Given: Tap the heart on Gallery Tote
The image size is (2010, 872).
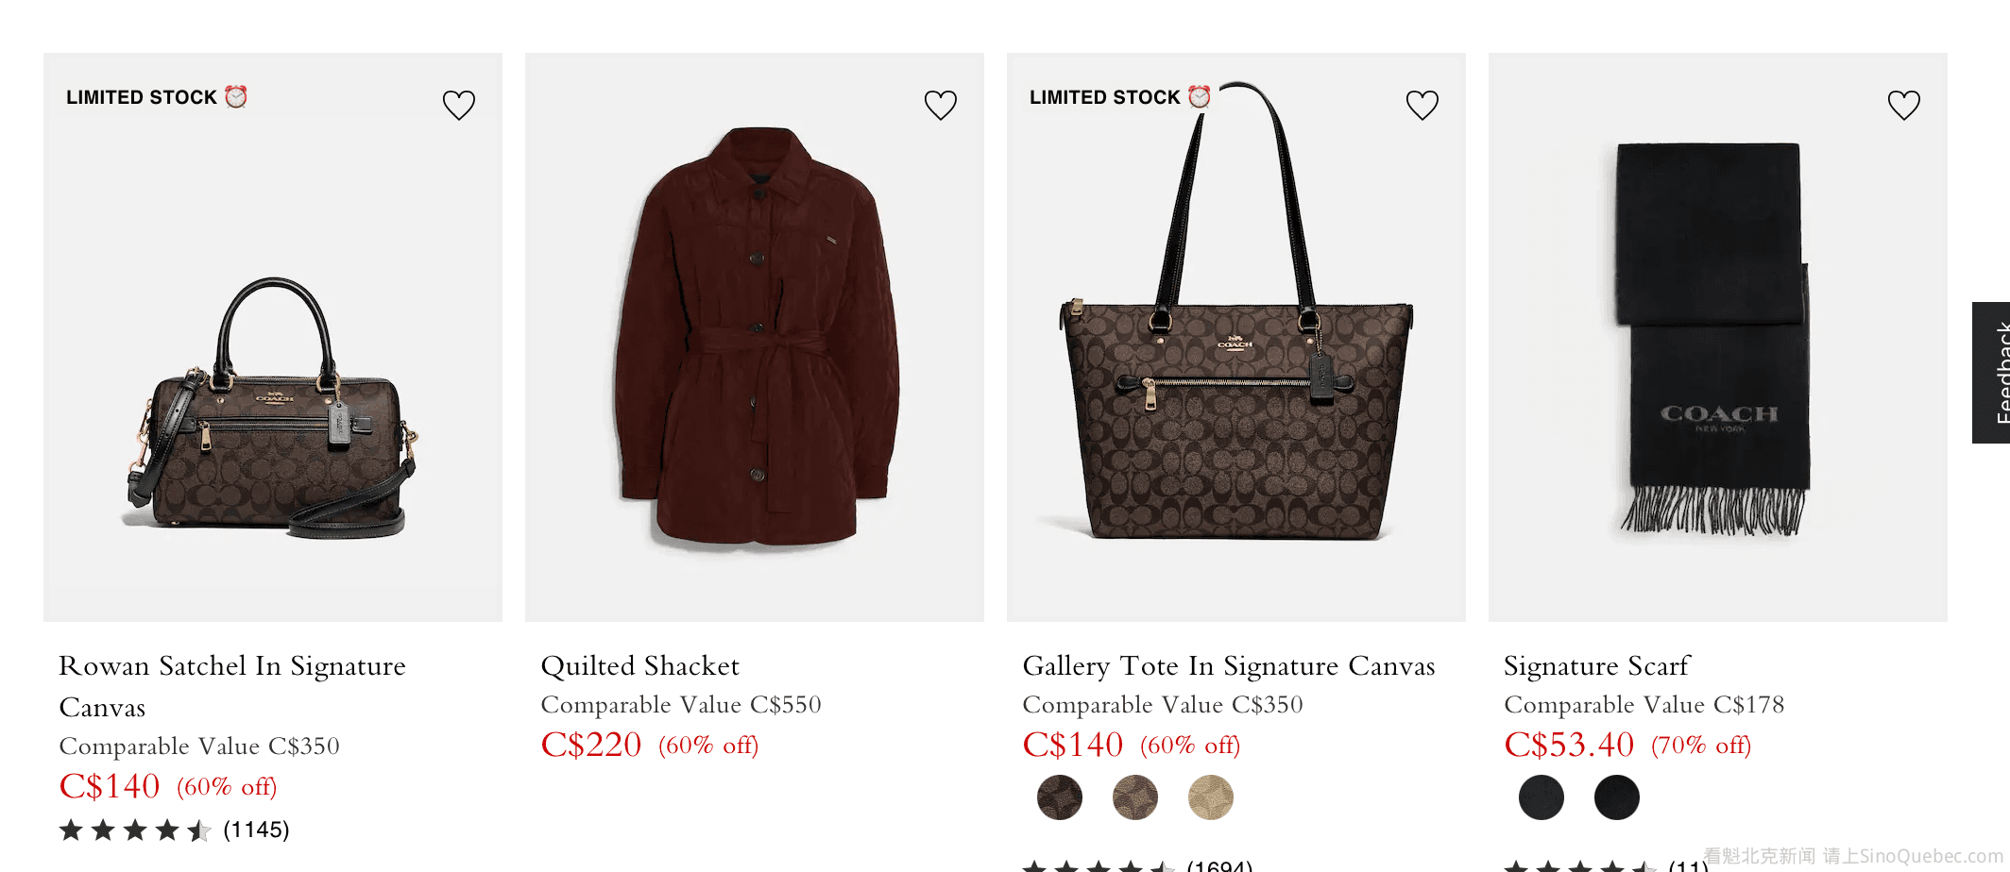Looking at the screenshot, I should [1422, 105].
